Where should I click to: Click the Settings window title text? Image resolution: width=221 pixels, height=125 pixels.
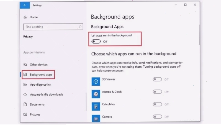[x=37, y=5]
